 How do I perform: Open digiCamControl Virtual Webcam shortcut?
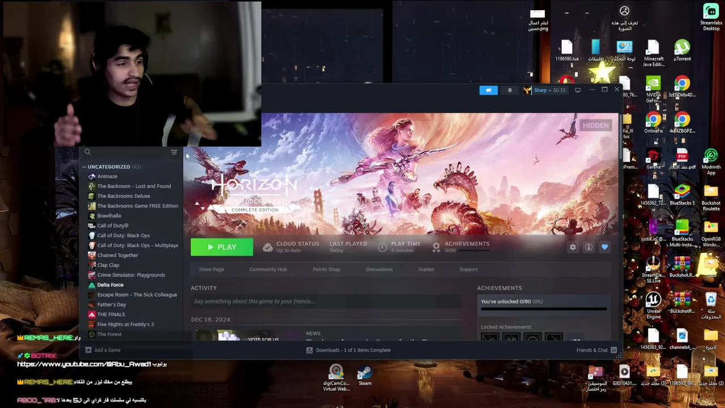click(x=336, y=378)
